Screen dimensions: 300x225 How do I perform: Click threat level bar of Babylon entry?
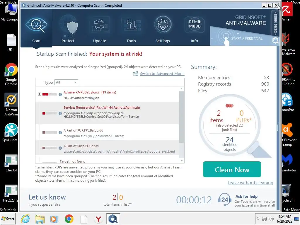(x=50, y=94)
